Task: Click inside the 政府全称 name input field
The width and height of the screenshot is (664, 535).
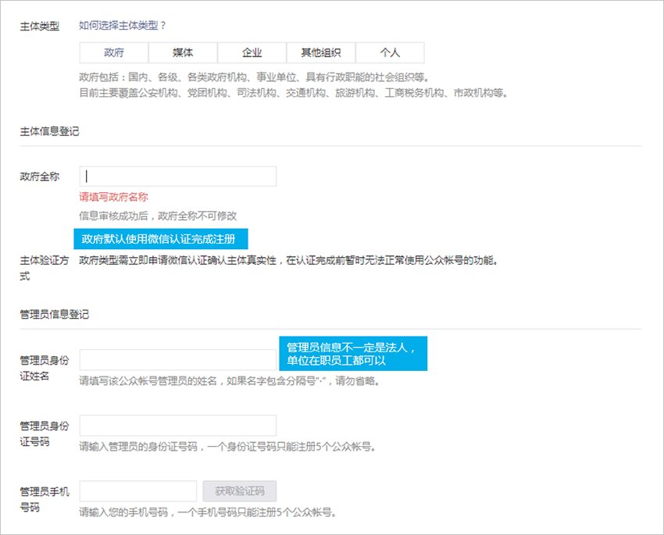Action: point(176,175)
